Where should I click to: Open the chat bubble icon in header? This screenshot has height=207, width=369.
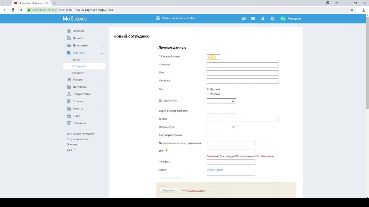point(253,18)
